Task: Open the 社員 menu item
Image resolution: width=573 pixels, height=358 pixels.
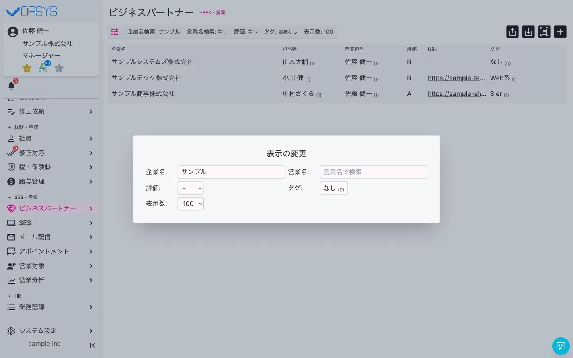Action: click(x=51, y=138)
